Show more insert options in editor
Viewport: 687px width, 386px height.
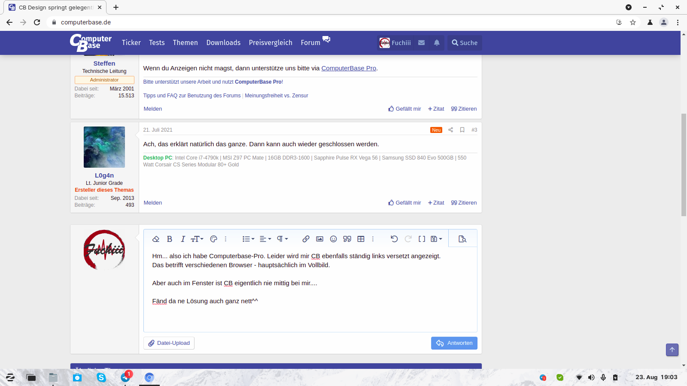point(373,239)
